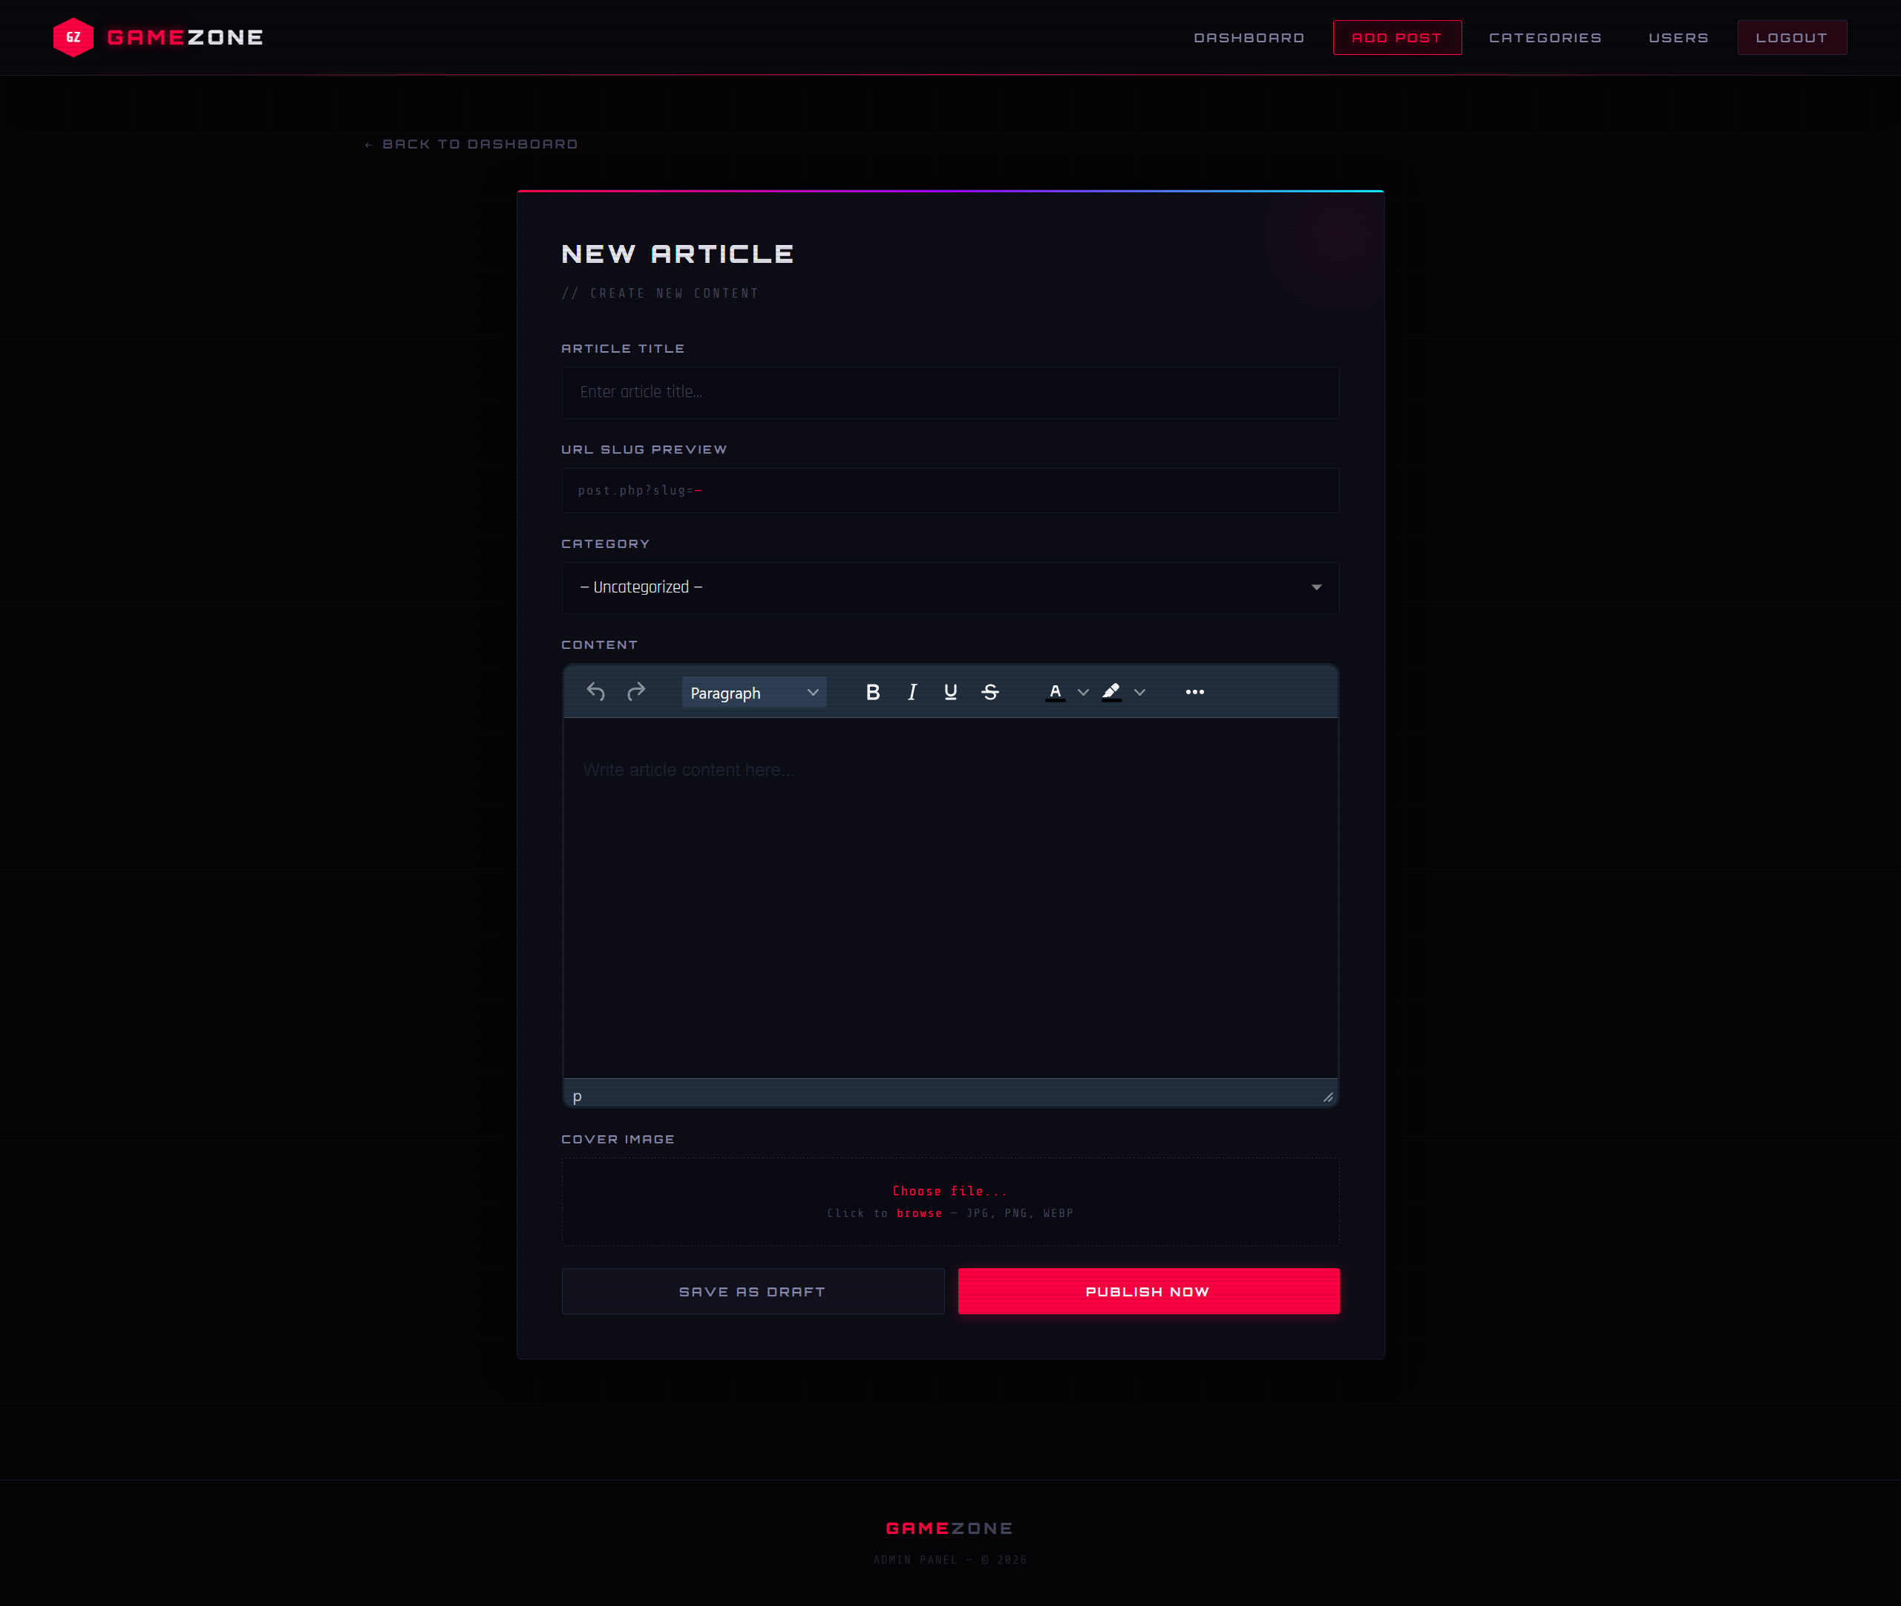Open Users in navigation
Viewport: 1901px width, 1606px height.
(1678, 37)
